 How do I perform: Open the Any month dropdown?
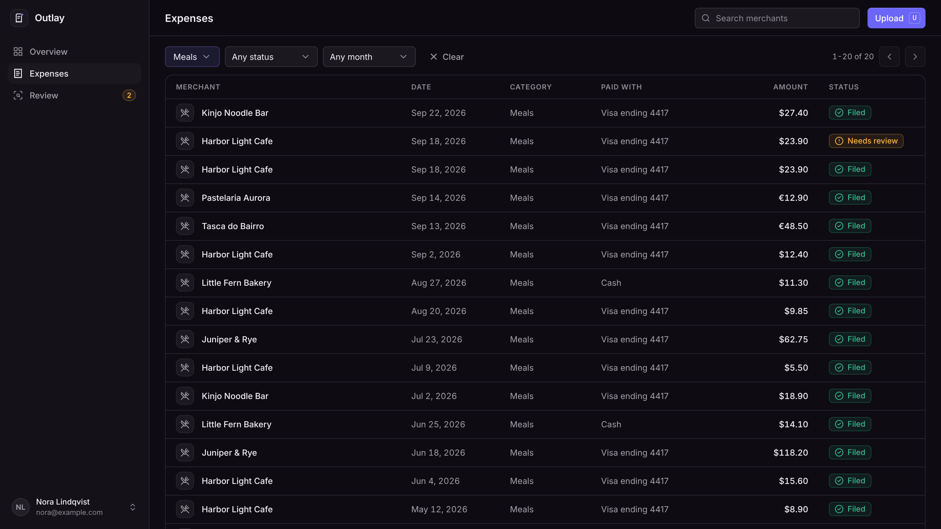pyautogui.click(x=369, y=57)
